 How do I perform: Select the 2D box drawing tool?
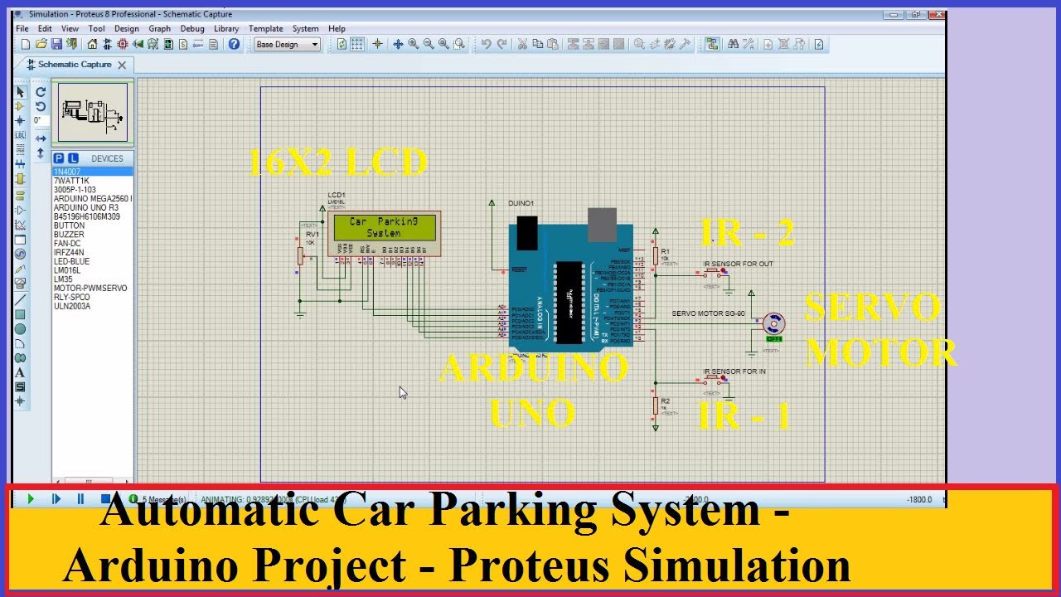click(x=21, y=314)
